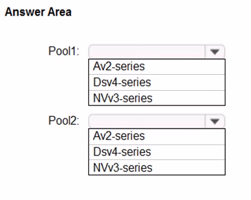Pick the first option in Pool1's list
251x200 pixels.
pos(157,67)
